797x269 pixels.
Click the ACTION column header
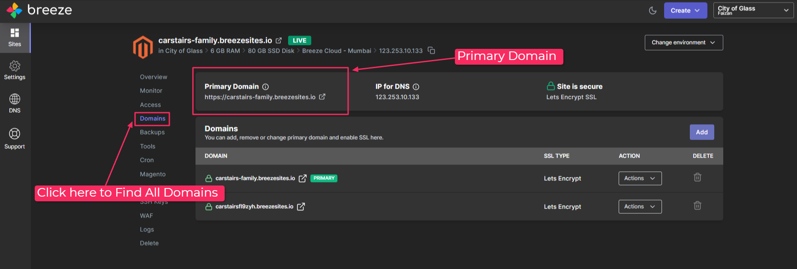[629, 156]
